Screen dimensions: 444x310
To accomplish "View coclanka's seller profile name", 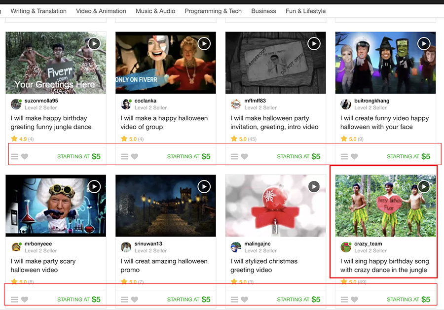I will tap(145, 101).
